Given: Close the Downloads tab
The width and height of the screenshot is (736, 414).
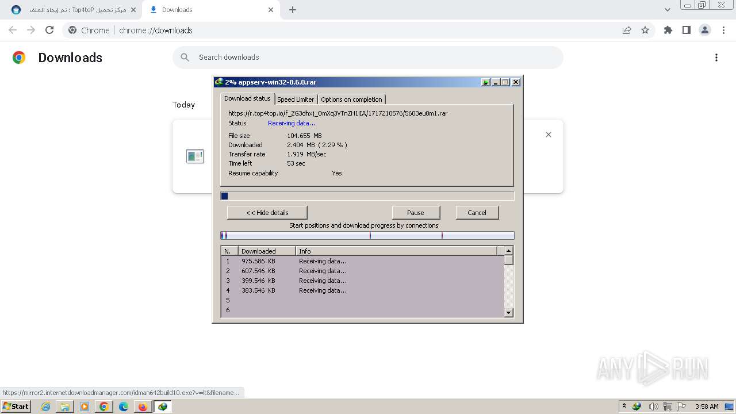Looking at the screenshot, I should tap(271, 10).
